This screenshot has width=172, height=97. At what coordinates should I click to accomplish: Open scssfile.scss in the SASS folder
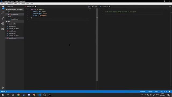pyautogui.click(x=13, y=38)
